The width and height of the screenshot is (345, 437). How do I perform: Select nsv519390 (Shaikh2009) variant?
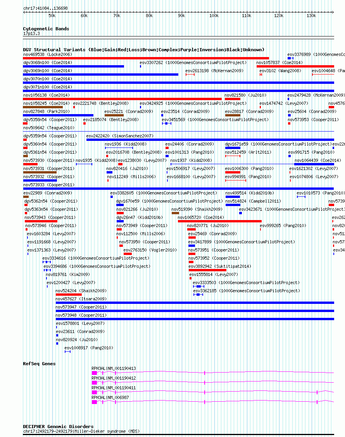tap(176, 213)
